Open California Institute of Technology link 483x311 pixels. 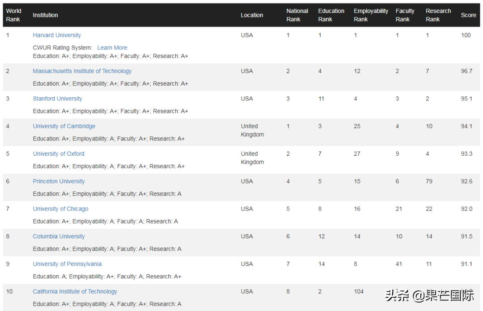[x=75, y=292]
